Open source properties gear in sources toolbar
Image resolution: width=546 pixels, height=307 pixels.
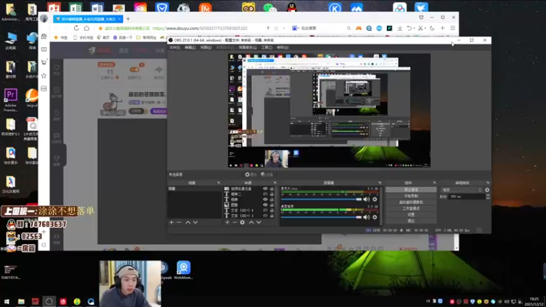coord(242,222)
